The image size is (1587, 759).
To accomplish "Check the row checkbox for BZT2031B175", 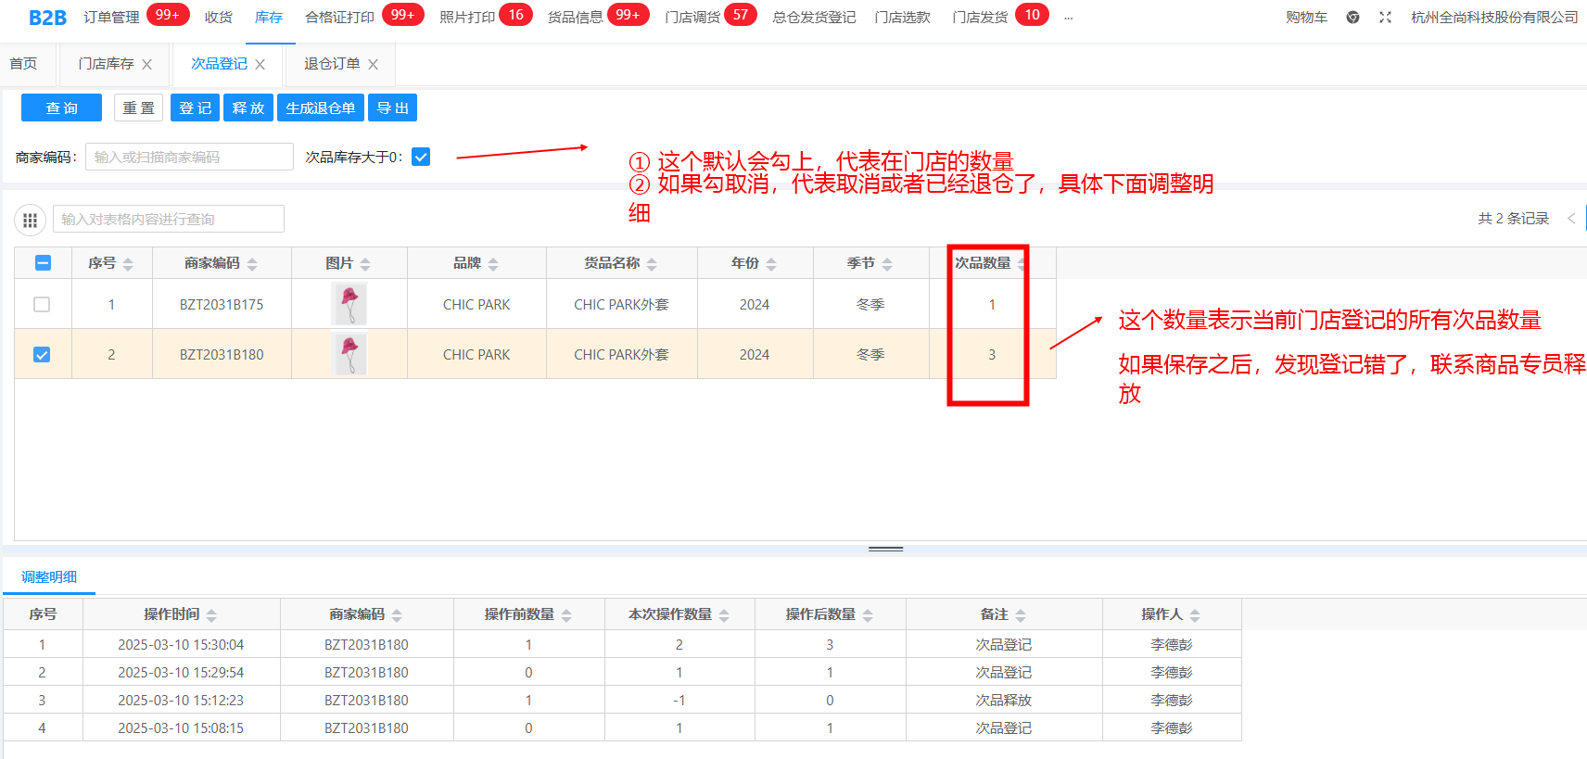I will [42, 304].
